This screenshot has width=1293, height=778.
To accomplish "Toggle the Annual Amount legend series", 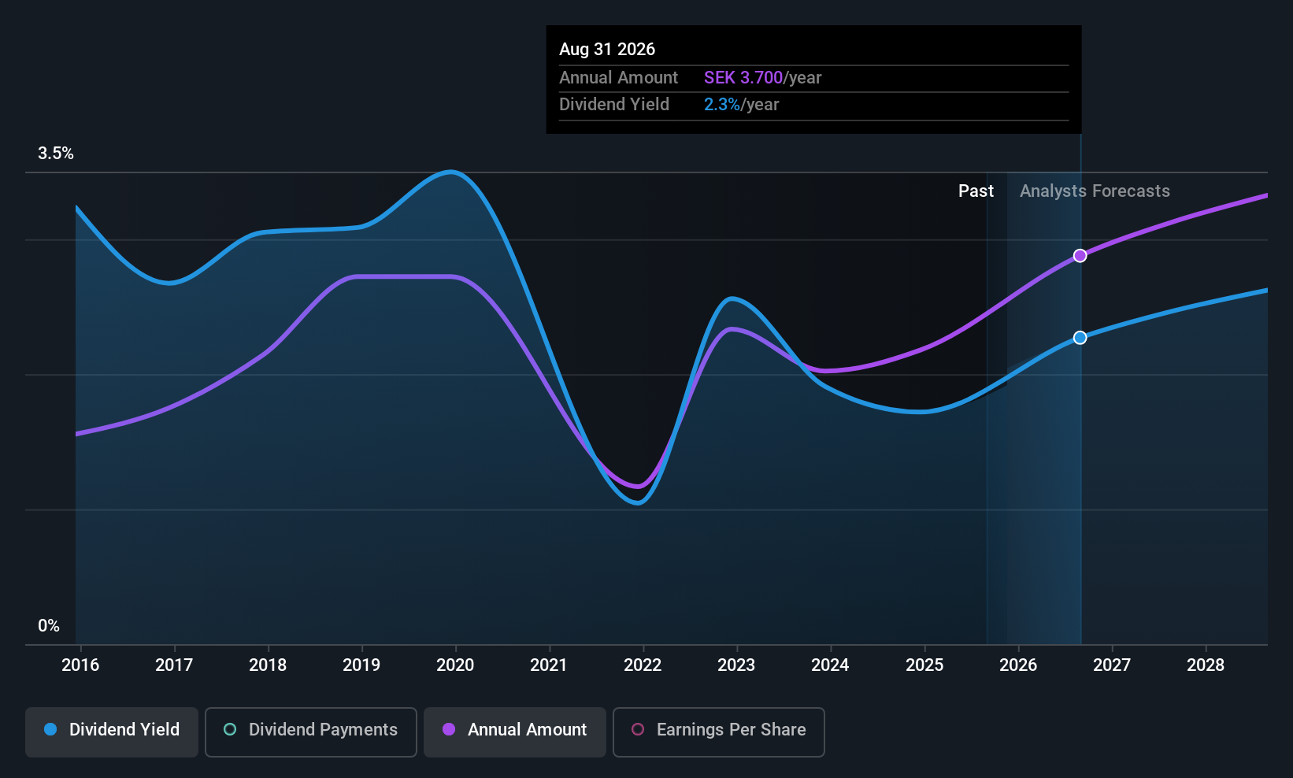I will click(515, 732).
